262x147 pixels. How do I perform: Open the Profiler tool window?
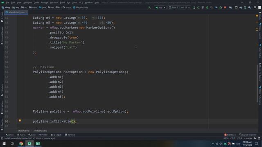[x=43, y=135]
